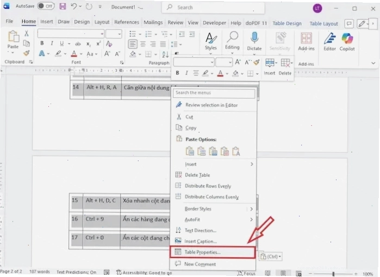Select Distribute Columns Evenly
The width and height of the screenshot is (380, 277).
(x=212, y=197)
